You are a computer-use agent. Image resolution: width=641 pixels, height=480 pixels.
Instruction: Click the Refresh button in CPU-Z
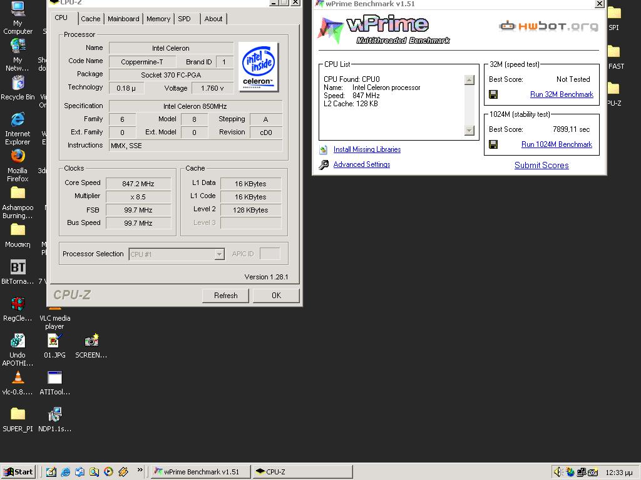[x=225, y=296]
